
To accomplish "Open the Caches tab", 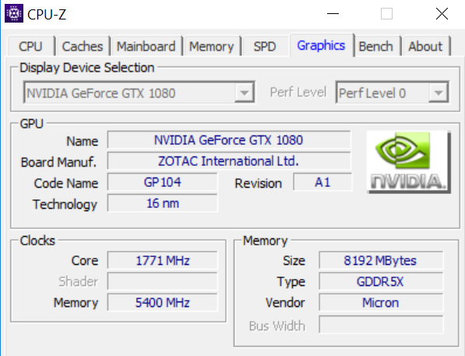I will point(83,46).
